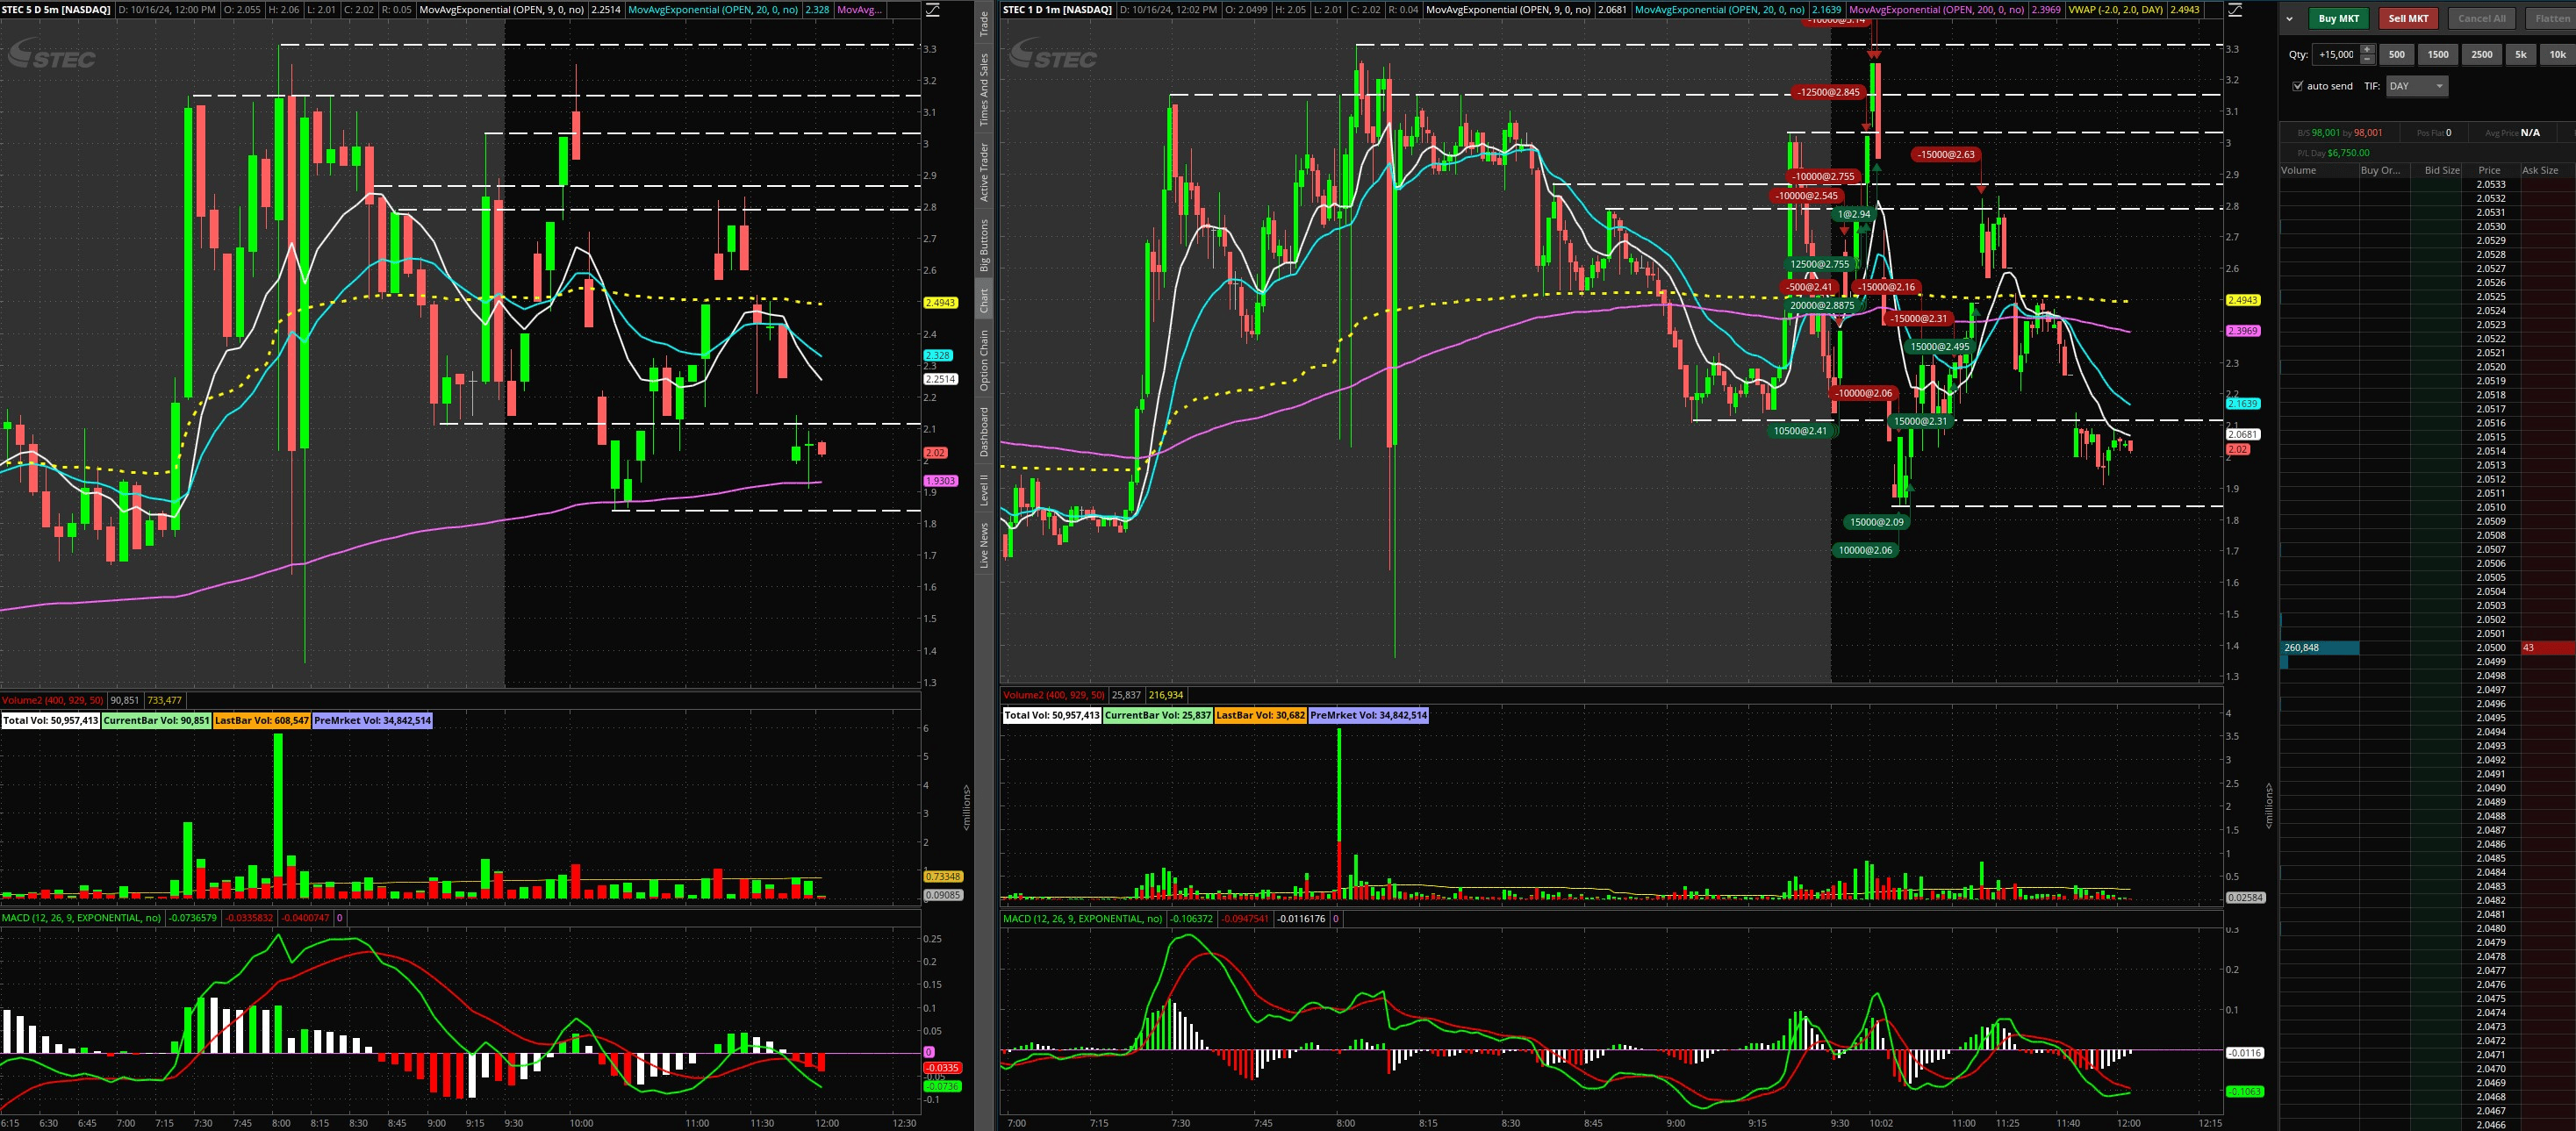Screen dimensions: 2576x1131
Task: Click the 2.0500 price row in ladder
Action: 2490,648
